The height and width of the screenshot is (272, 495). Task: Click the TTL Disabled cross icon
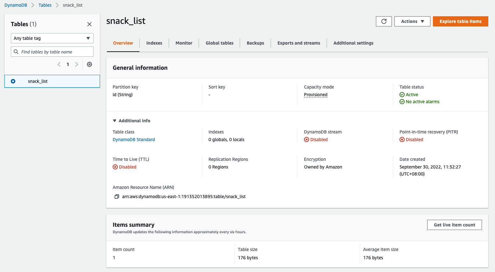[115, 167]
